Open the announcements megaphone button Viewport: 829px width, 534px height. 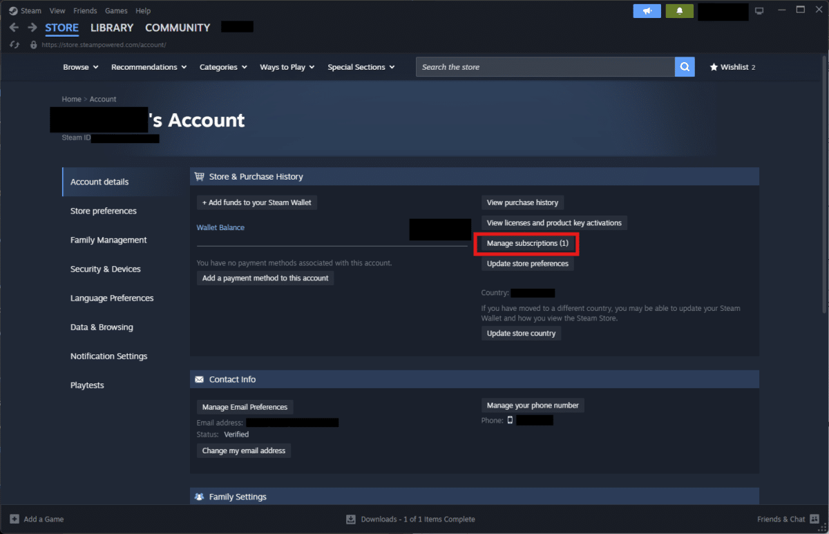[x=647, y=11]
